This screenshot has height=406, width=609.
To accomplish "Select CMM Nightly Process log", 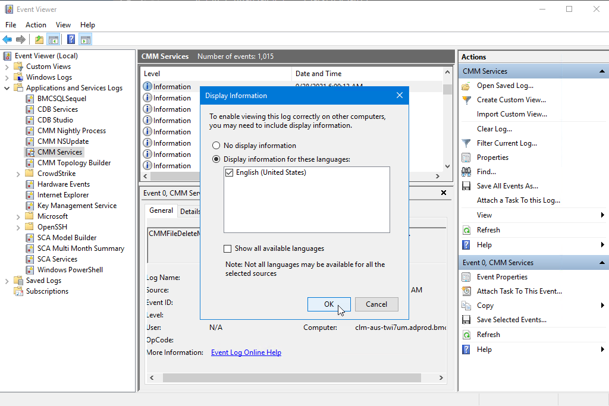I will (x=71, y=131).
